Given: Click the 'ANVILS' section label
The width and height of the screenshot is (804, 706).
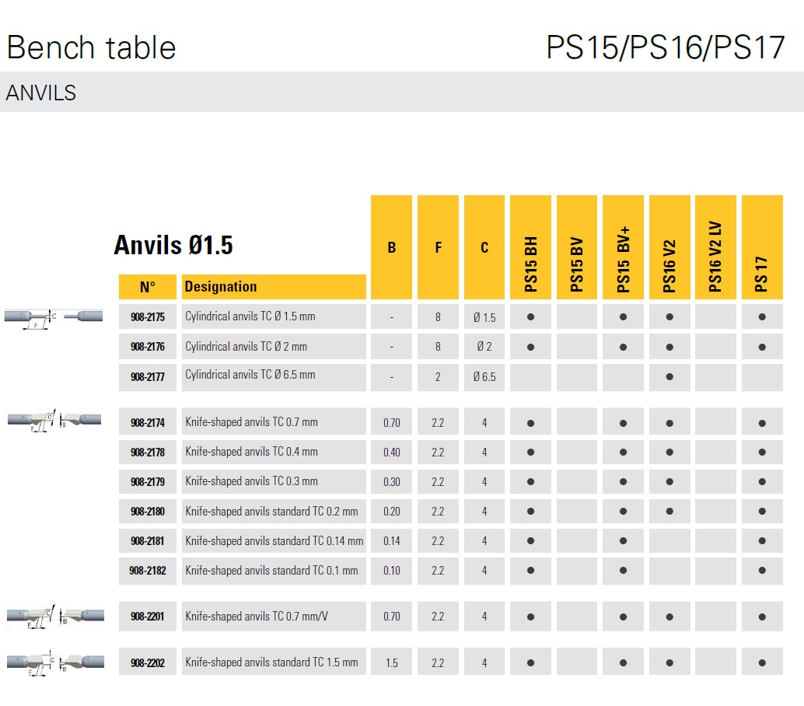Looking at the screenshot, I should click(41, 93).
